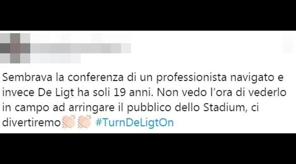Click the second clapping hands emoji
The height and width of the screenshot is (164, 296).
[84, 122]
